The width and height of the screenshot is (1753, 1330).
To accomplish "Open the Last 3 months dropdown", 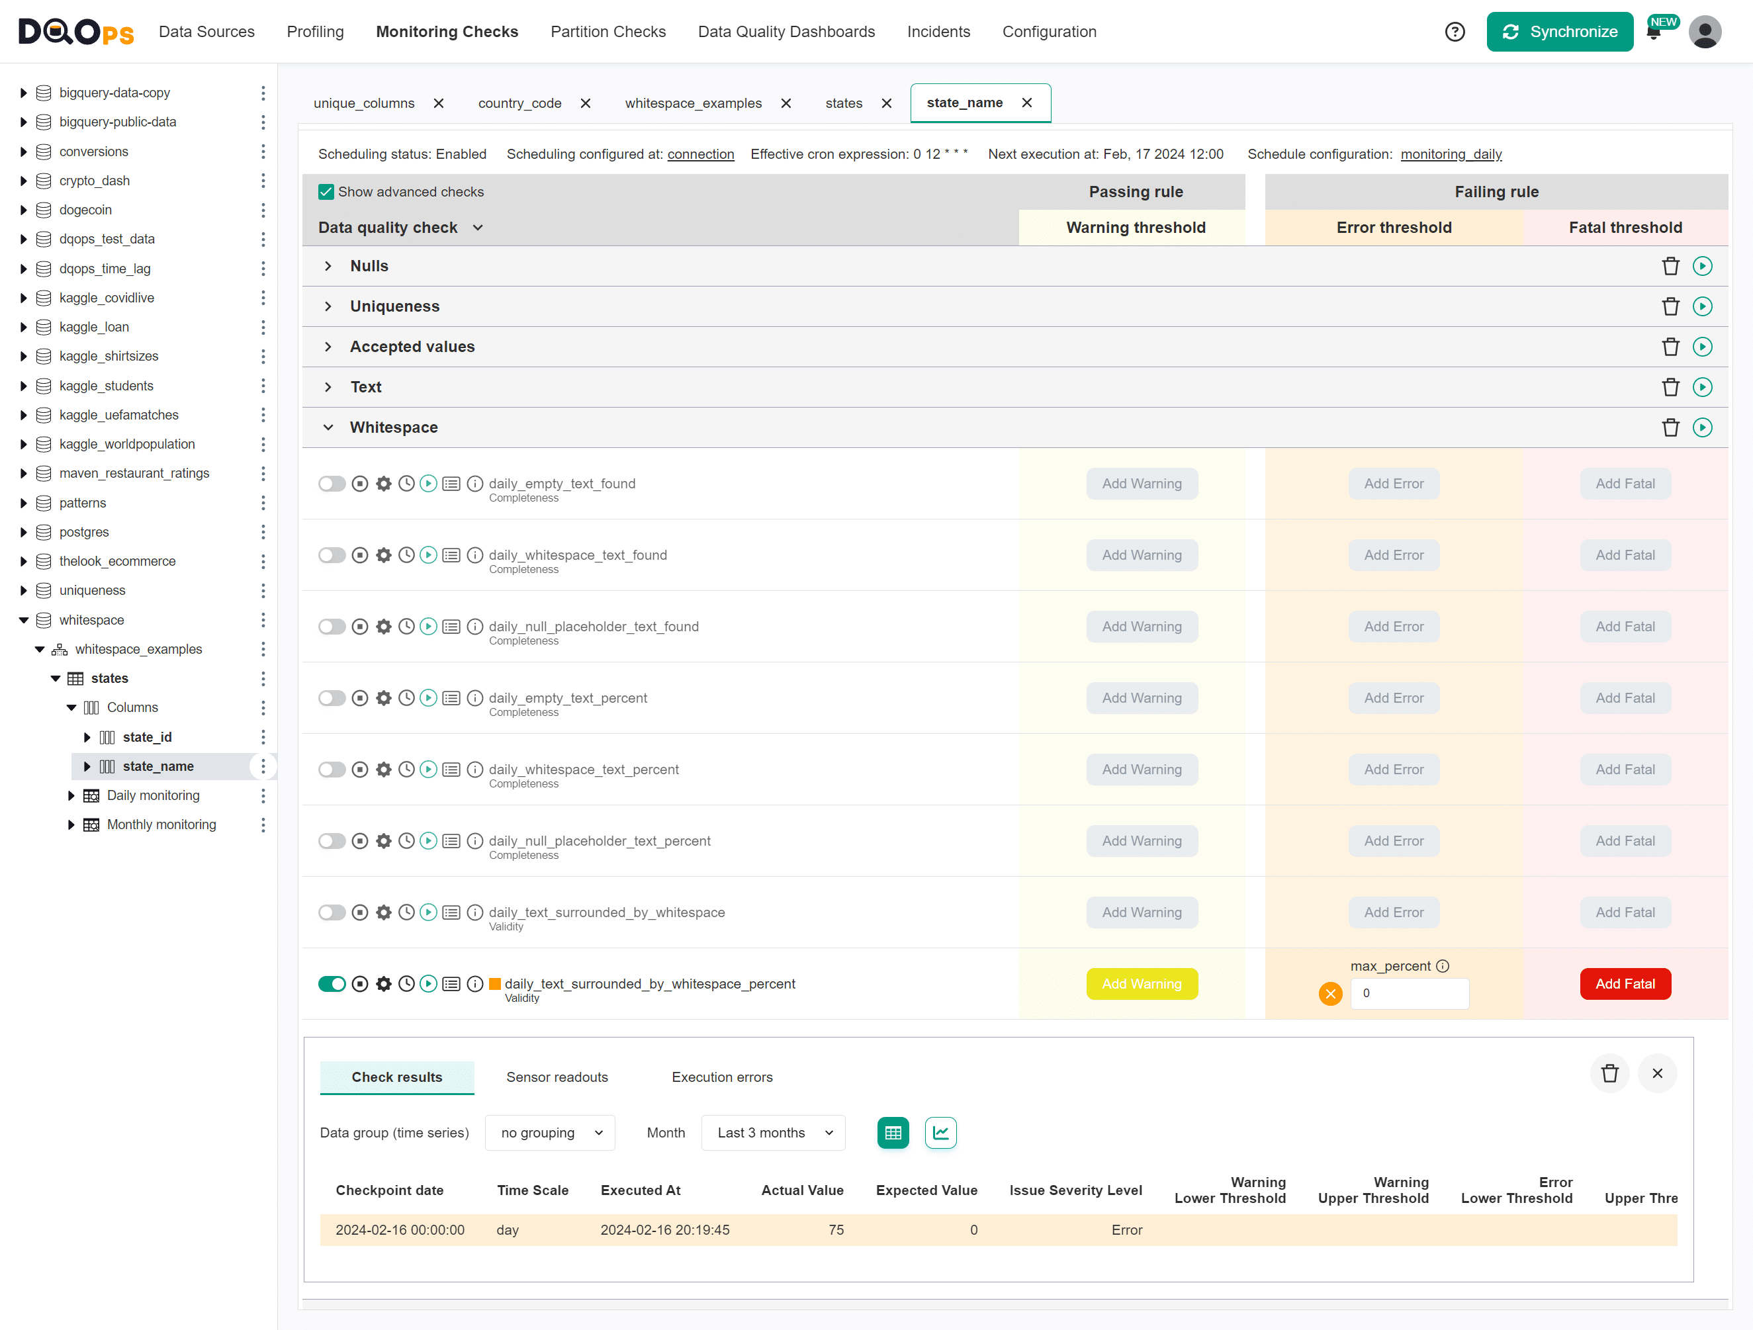I will tap(774, 1133).
